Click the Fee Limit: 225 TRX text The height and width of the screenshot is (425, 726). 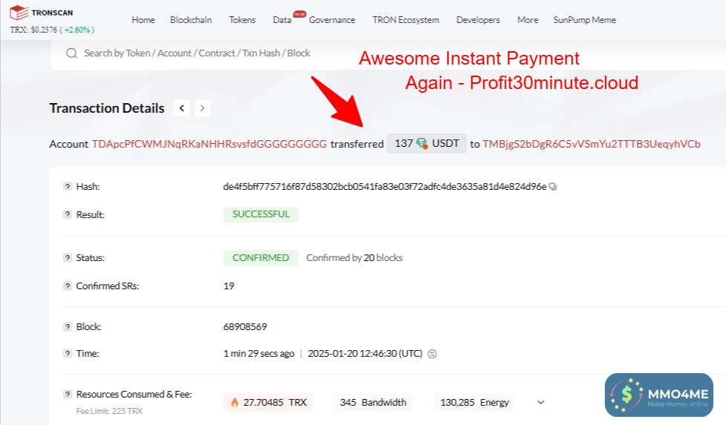109,411
